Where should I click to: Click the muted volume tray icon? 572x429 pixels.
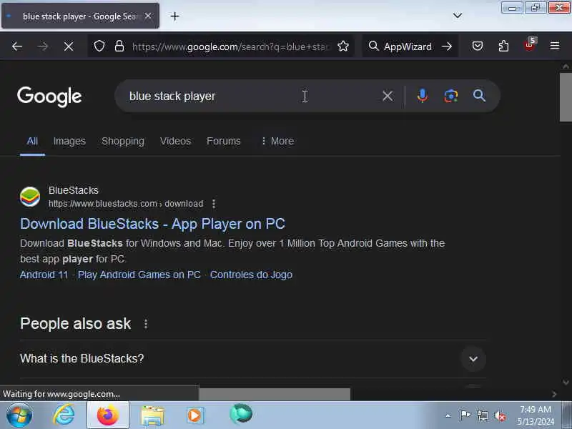pos(500,415)
